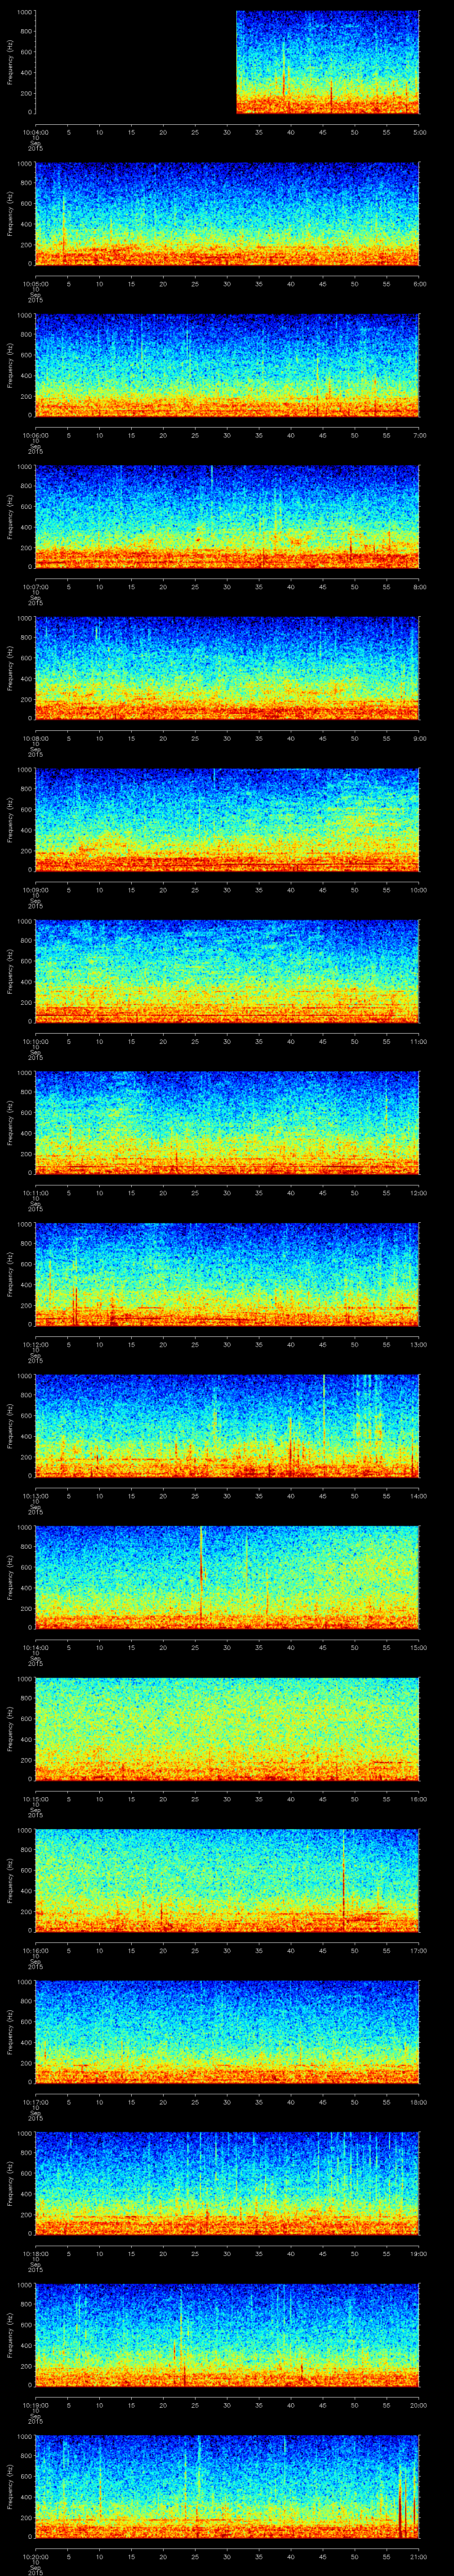
Task: Select the spectrogram panel starting at 10:15:00
Action: point(227,1729)
